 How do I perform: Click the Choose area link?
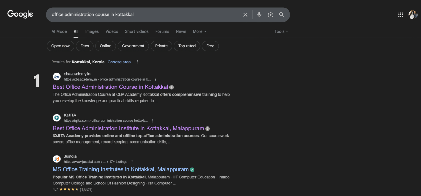119,62
